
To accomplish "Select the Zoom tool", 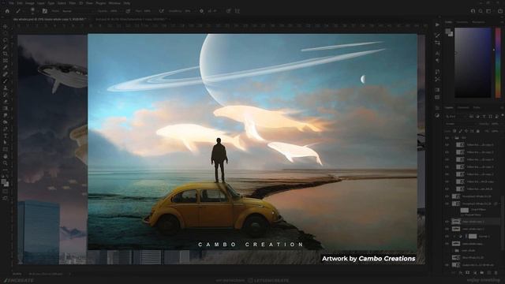I will coord(6,163).
